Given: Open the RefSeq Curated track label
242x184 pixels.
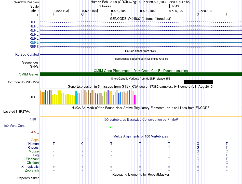Looking at the screenshot, I should (27, 54).
